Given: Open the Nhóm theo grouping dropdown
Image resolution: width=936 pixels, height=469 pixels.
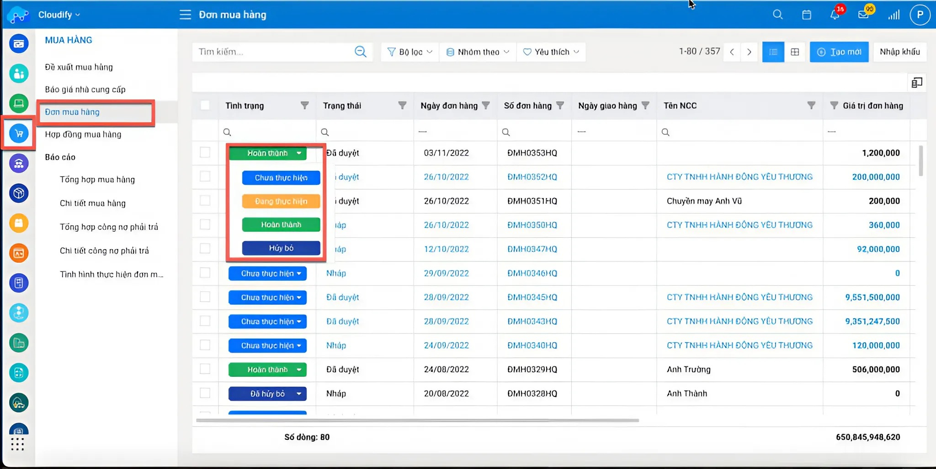Looking at the screenshot, I should click(478, 52).
